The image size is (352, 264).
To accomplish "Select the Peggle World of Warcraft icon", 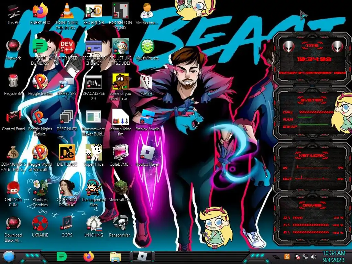I will tap(40, 159).
